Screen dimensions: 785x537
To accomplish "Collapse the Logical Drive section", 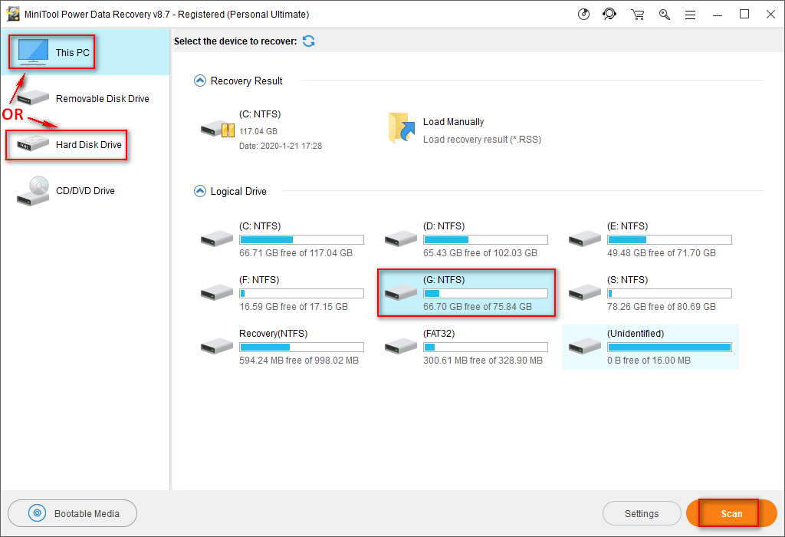I will 200,191.
